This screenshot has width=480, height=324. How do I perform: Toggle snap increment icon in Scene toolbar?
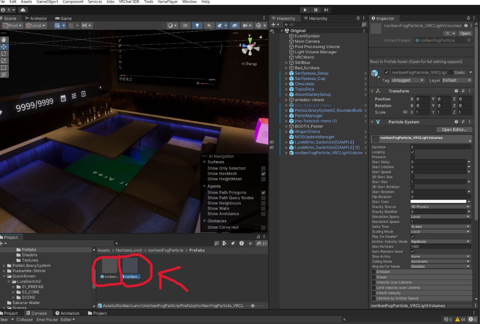71,26
